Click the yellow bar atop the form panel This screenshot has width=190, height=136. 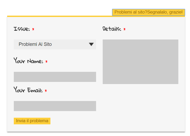[x=59, y=16]
